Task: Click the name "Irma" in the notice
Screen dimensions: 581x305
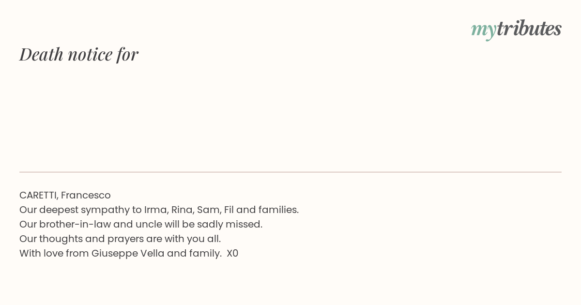Action: [x=155, y=210]
